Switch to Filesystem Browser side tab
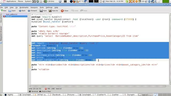The height and width of the screenshot is (96, 171). (x=1, y=34)
